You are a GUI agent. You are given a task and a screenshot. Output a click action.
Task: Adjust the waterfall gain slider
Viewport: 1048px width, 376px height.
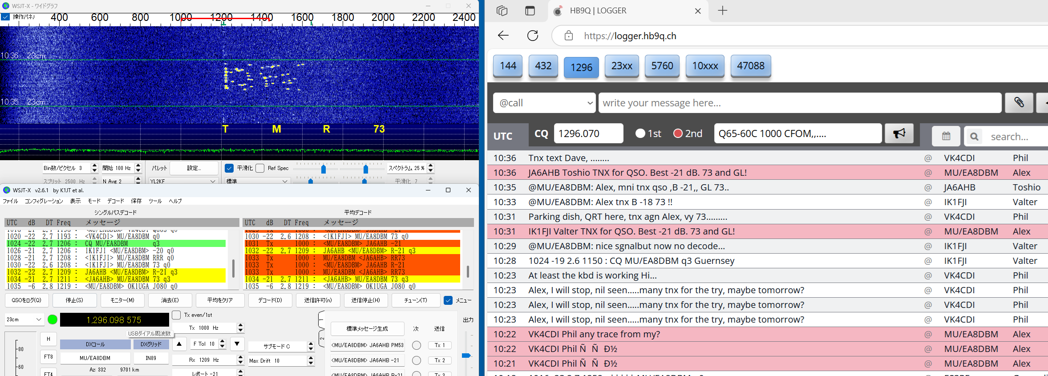point(324,169)
